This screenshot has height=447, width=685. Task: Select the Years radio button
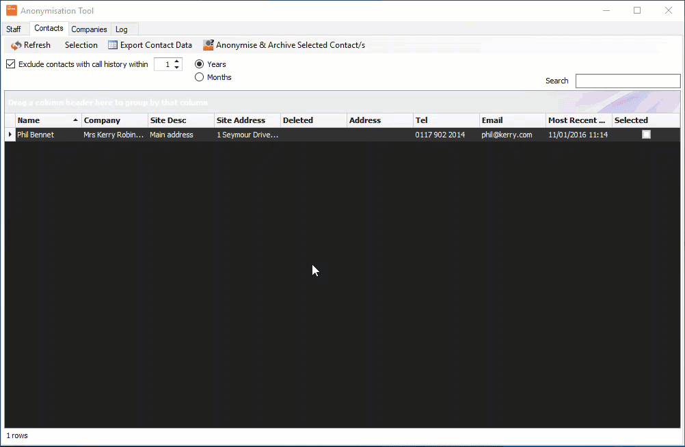point(199,64)
